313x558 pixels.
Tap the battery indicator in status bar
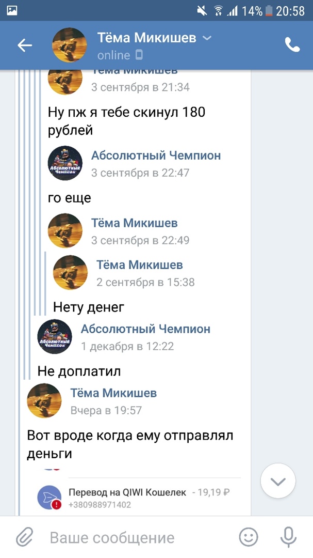268,10
